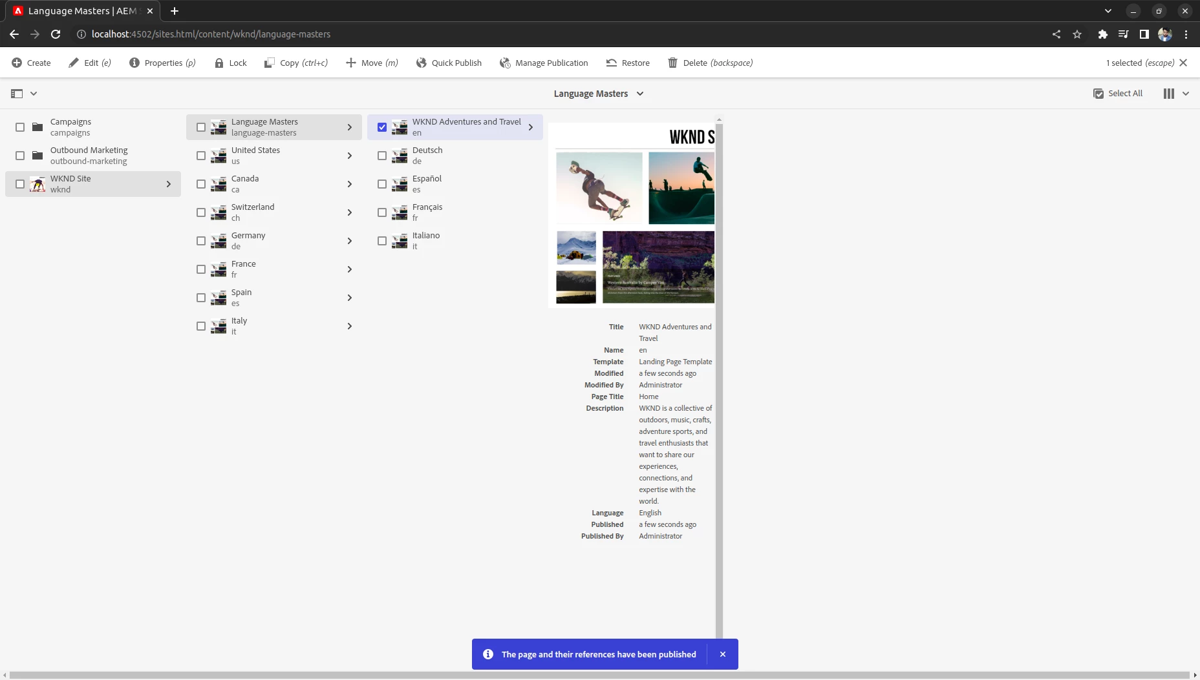This screenshot has width=1200, height=680.
Task: Check the Italy page checkbox
Action: [x=201, y=326]
